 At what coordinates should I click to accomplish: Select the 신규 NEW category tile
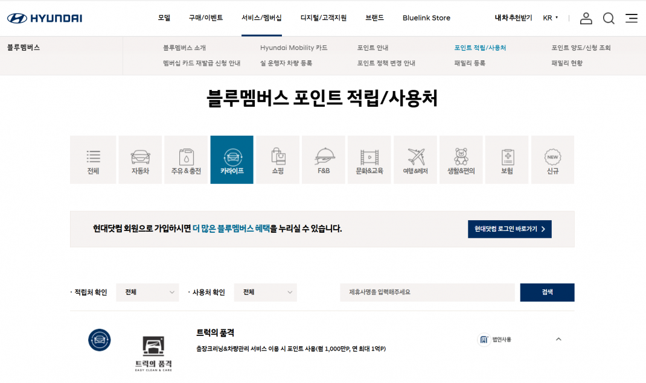[553, 160]
